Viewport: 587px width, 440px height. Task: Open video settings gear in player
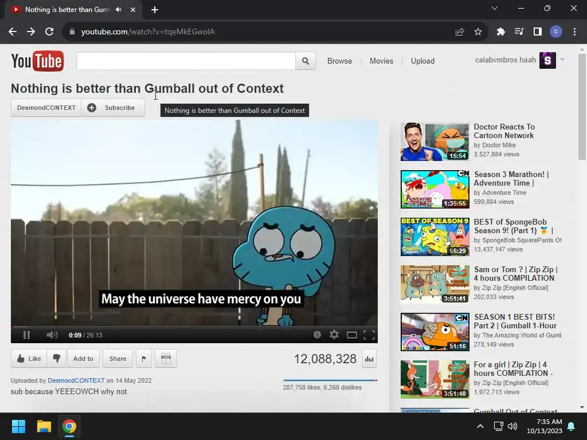pyautogui.click(x=334, y=335)
